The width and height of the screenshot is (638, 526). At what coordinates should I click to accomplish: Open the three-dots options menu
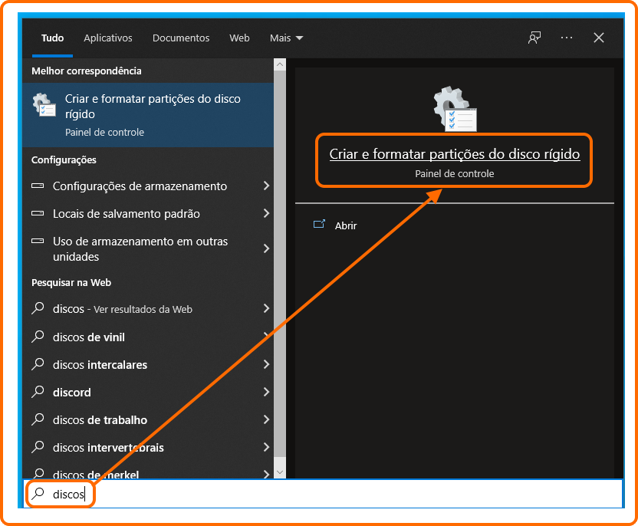click(567, 38)
